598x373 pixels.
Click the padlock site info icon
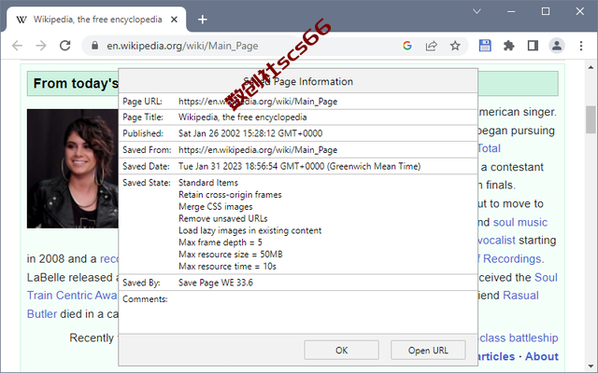[94, 46]
